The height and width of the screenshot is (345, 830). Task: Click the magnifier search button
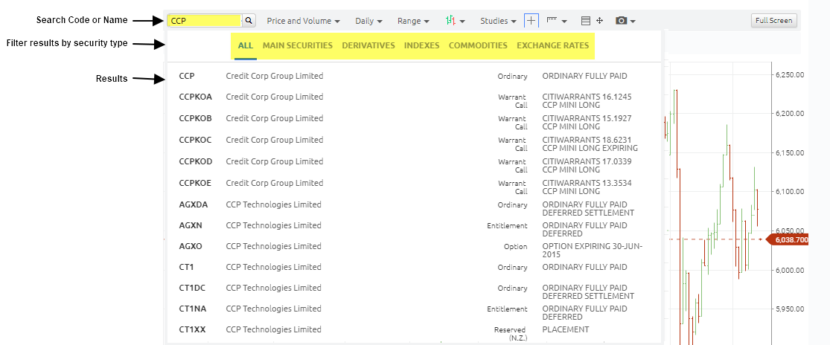249,21
